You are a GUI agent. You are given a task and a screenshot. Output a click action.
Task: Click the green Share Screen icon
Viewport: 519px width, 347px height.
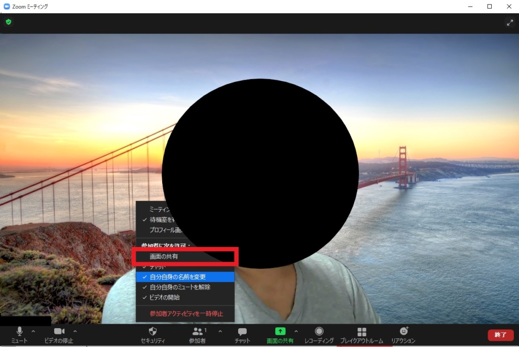pos(280,331)
